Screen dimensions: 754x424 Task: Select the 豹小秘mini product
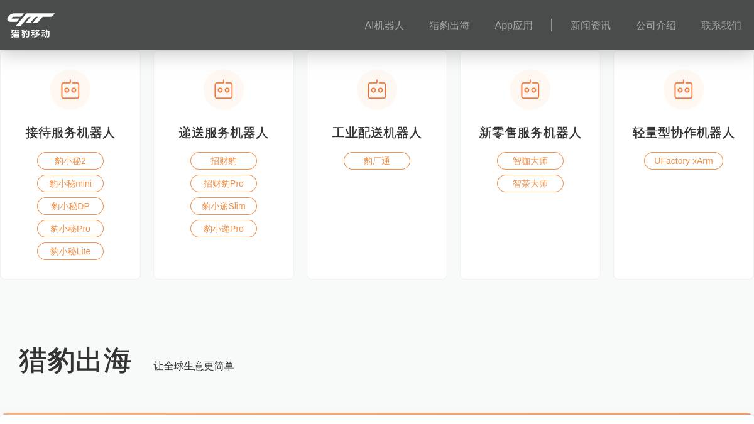(x=70, y=183)
